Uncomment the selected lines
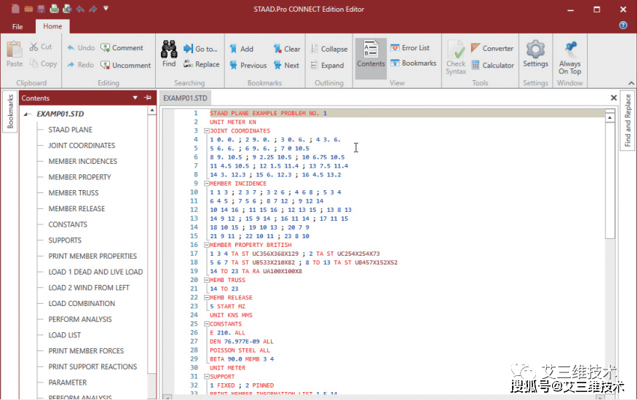Image resolution: width=638 pixels, height=400 pixels. (x=125, y=65)
